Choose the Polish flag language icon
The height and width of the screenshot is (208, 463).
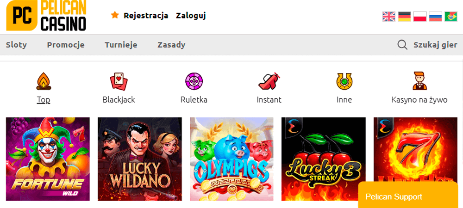tap(420, 17)
